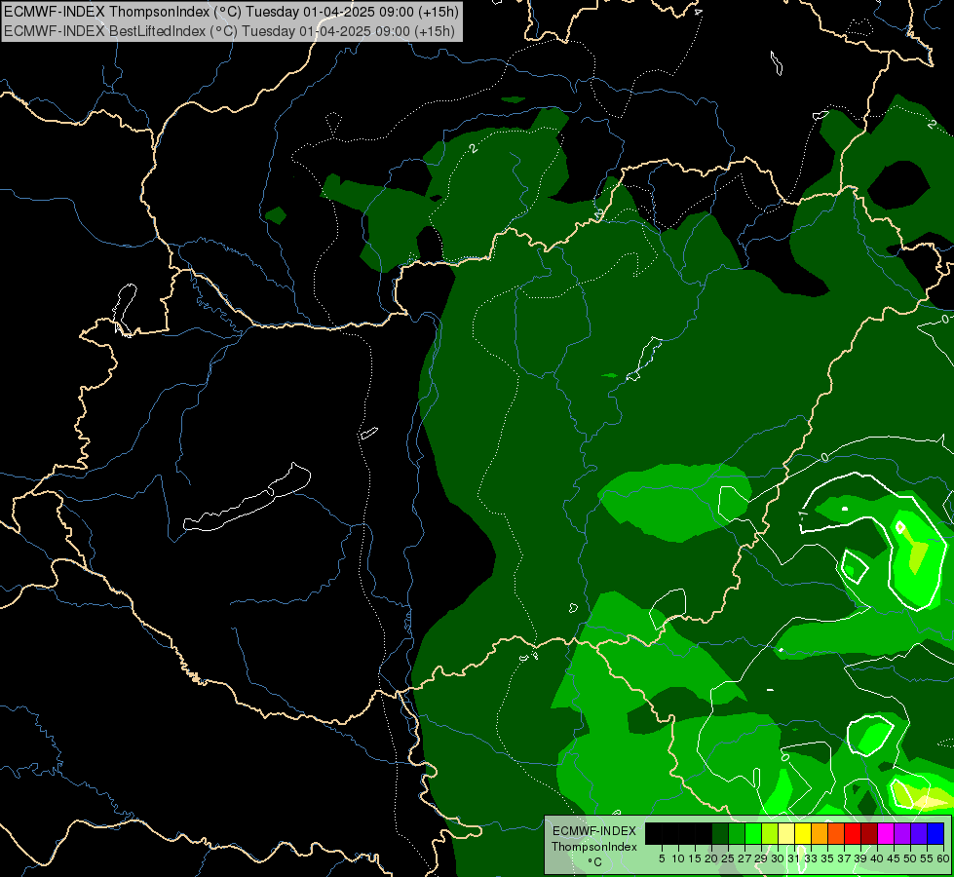Click legend tick value '20'
The width and height of the screenshot is (954, 877).
point(711,858)
